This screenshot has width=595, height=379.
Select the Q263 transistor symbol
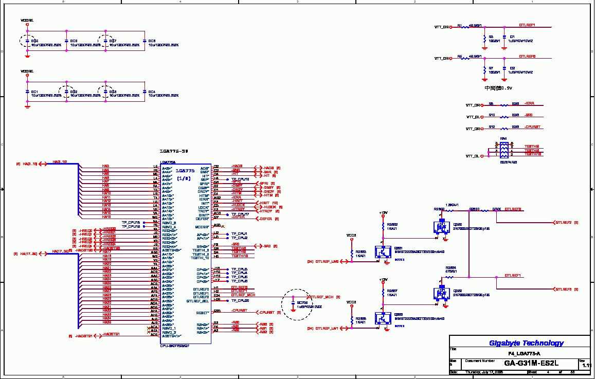click(x=382, y=318)
